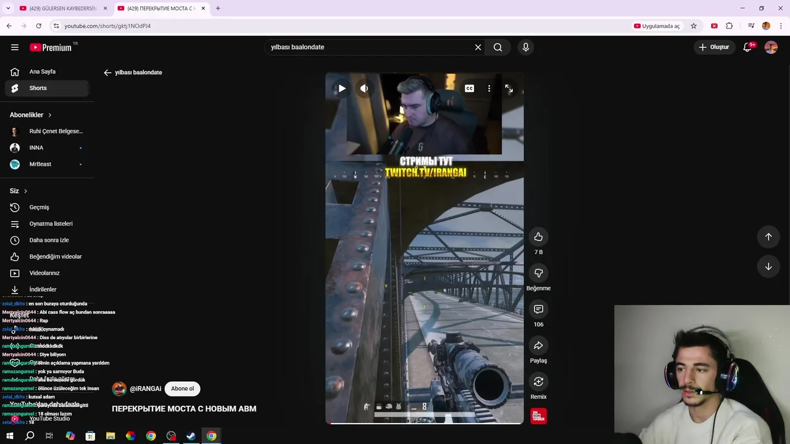This screenshot has width=790, height=444.
Task: Open the notifications bell
Action: [x=747, y=47]
